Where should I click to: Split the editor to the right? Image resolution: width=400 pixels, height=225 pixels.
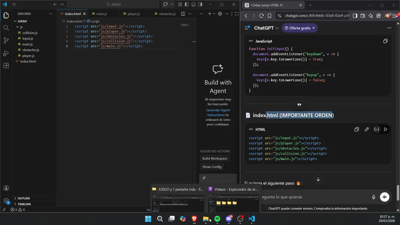click(183, 14)
